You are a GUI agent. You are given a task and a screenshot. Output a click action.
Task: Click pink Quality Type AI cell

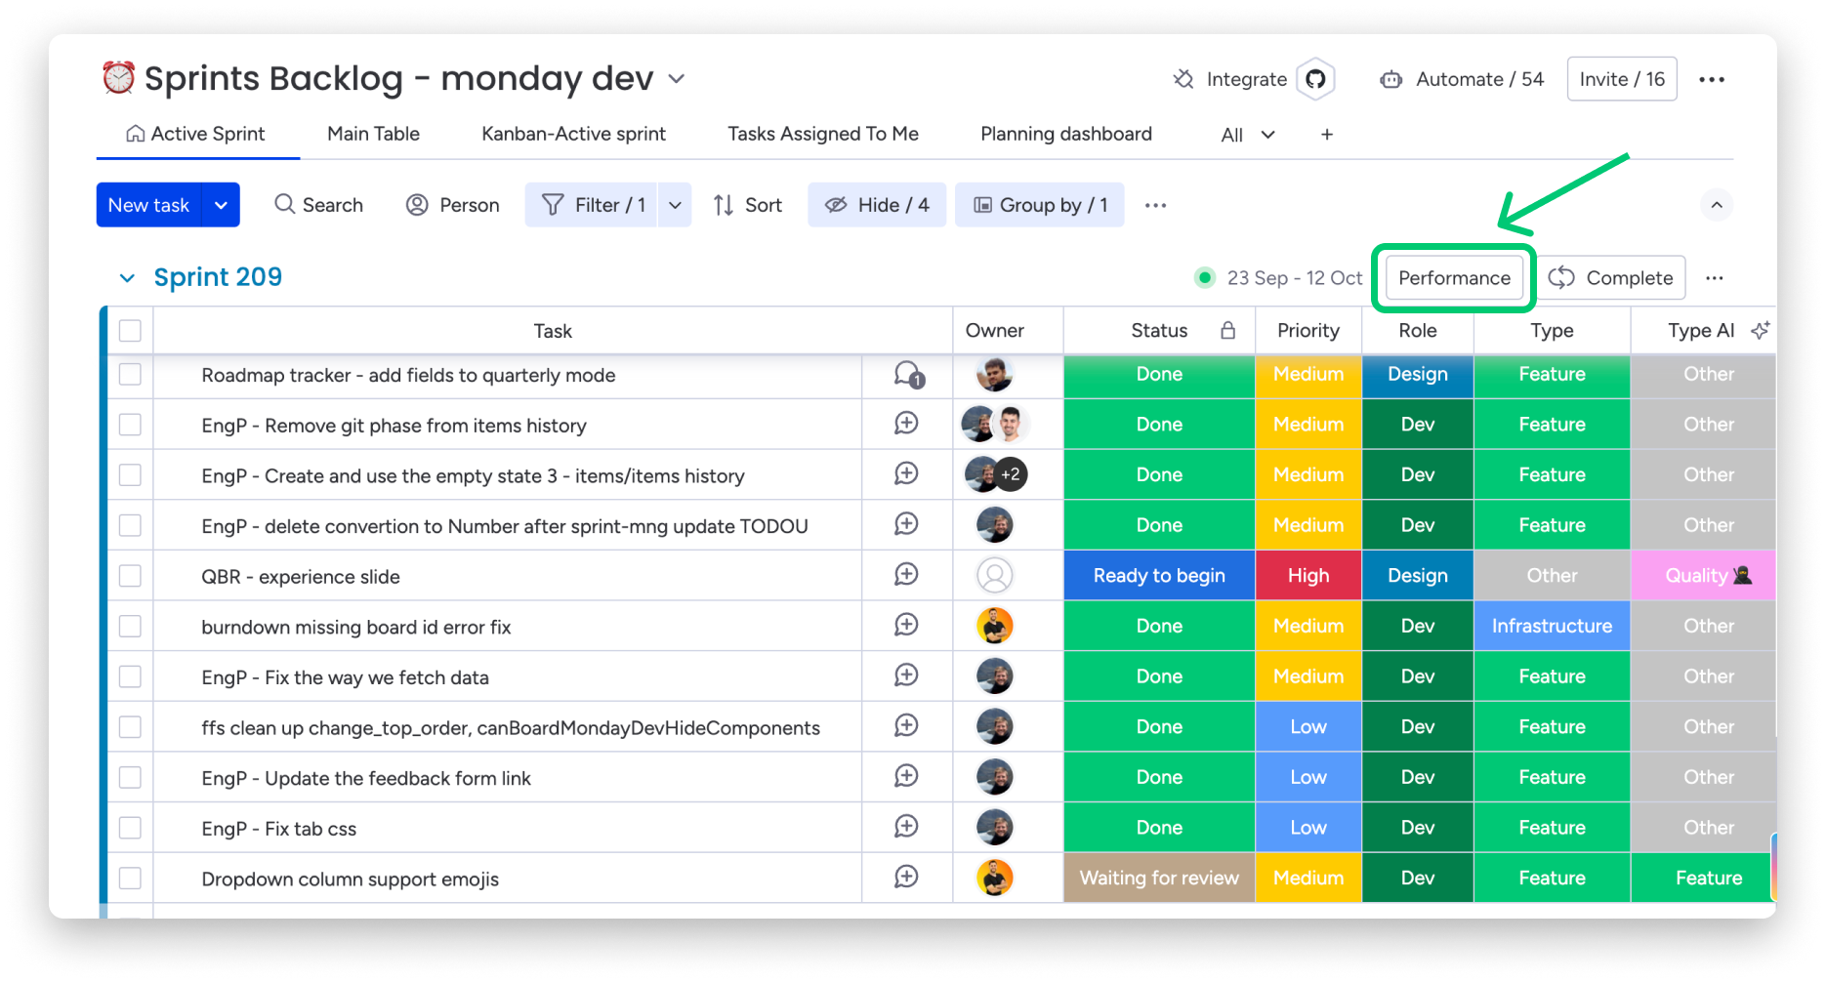coord(1703,576)
